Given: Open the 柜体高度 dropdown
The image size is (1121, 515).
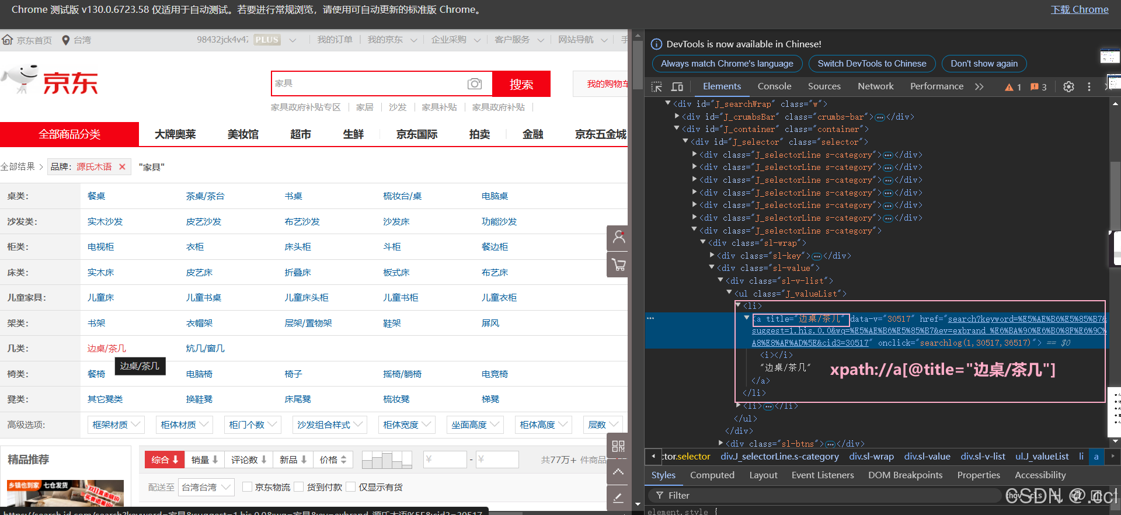Looking at the screenshot, I should click(x=543, y=425).
